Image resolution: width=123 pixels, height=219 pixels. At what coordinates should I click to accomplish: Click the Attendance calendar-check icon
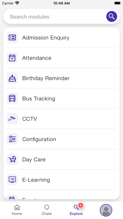(x=12, y=58)
